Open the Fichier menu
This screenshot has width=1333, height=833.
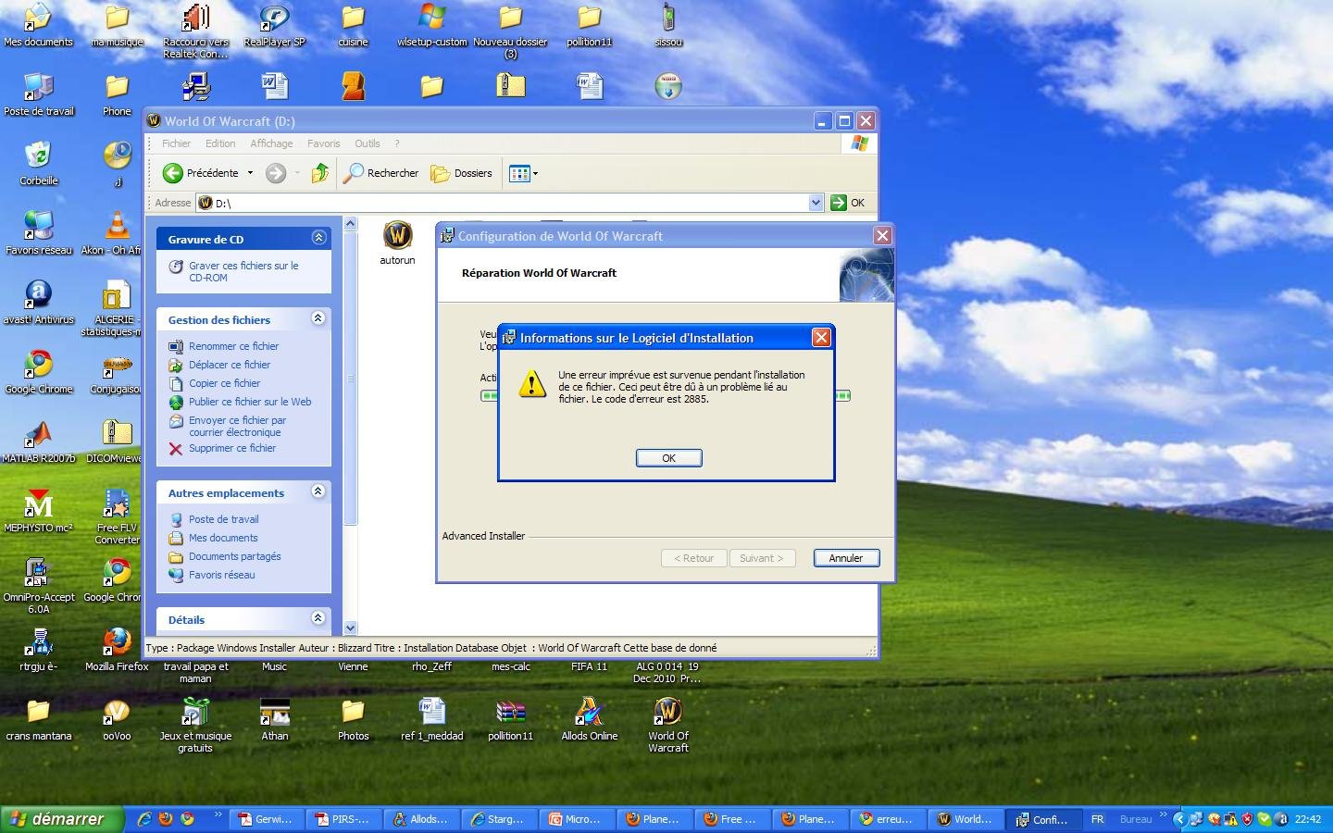tap(176, 143)
